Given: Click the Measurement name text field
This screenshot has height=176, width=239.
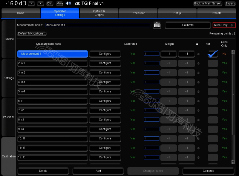Looking at the screenshot, I should click(x=97, y=25).
